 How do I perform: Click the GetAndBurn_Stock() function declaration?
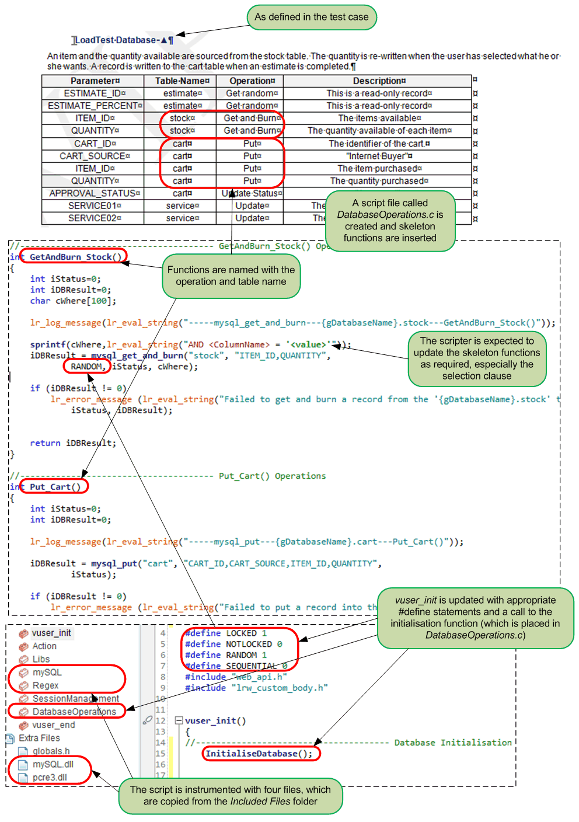tap(75, 257)
